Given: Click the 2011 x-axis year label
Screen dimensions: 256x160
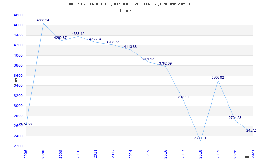Looking at the screenshot, I should point(95,154).
